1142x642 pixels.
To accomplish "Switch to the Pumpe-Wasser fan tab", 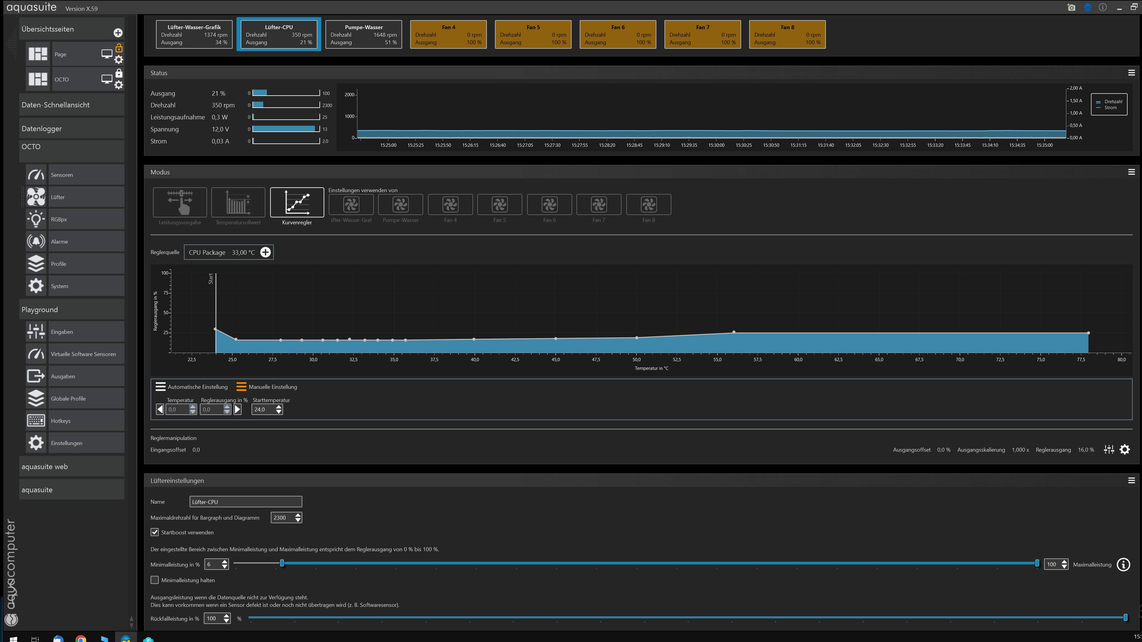I will click(364, 34).
